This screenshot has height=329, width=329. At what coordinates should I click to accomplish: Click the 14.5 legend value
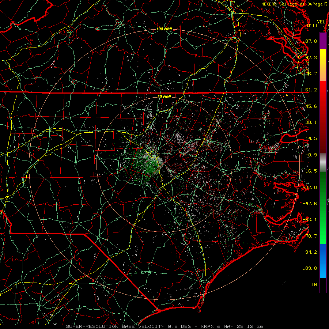[311, 139]
